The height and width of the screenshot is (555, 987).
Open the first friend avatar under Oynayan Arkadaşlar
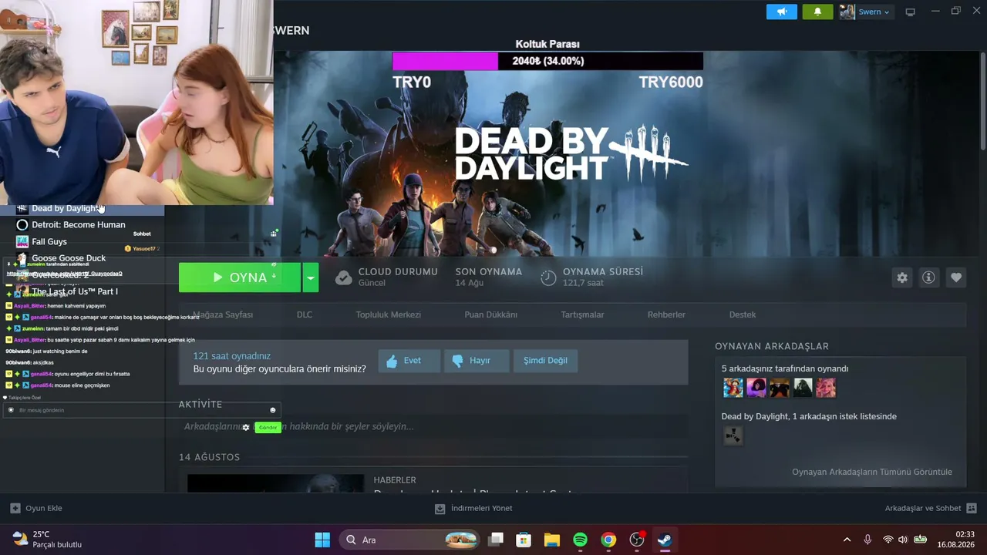[733, 388]
